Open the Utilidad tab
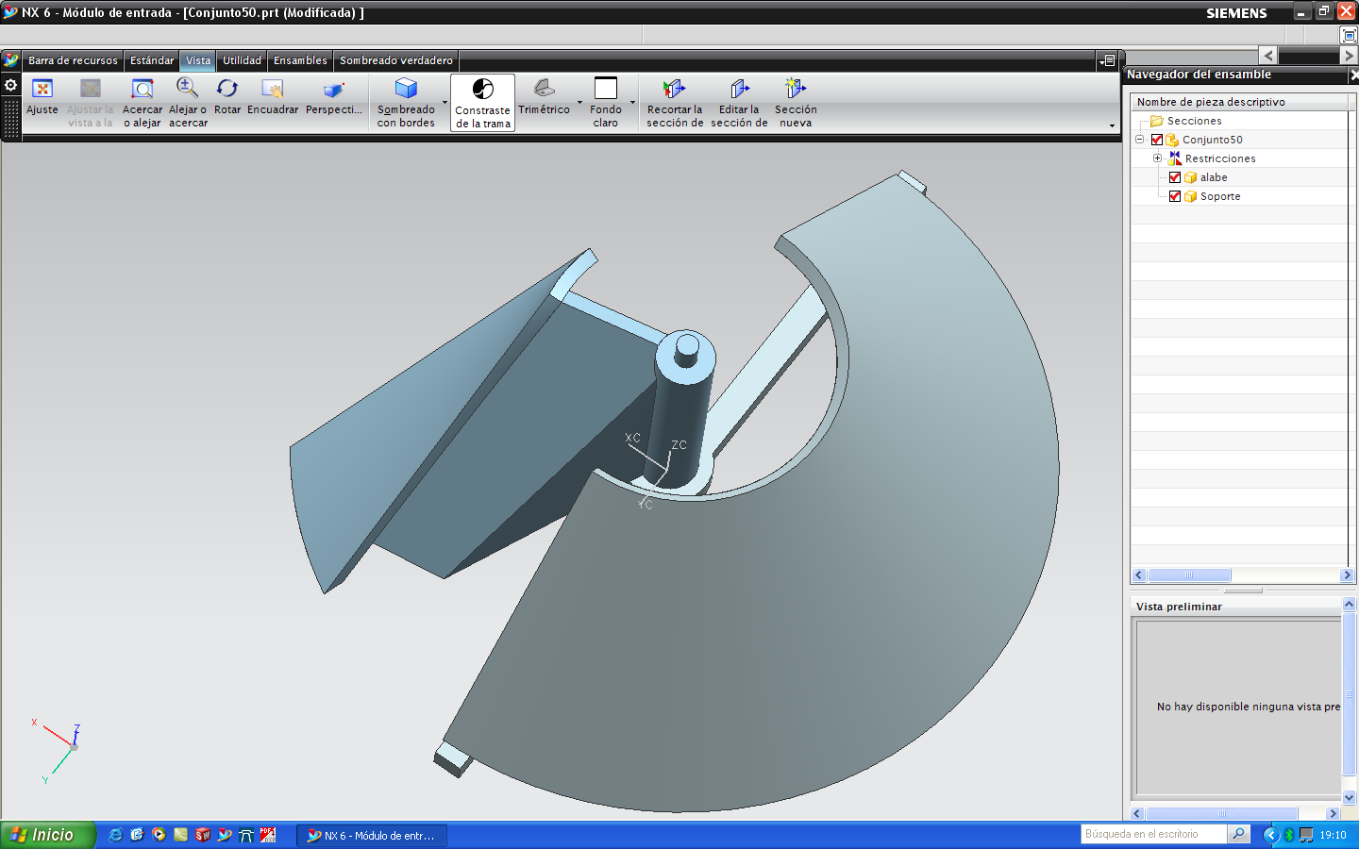1359x849 pixels. (x=242, y=60)
